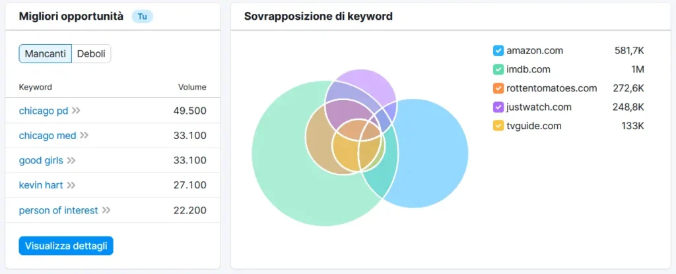The width and height of the screenshot is (676, 274).
Task: Click the Volume column header
Action: (192, 87)
